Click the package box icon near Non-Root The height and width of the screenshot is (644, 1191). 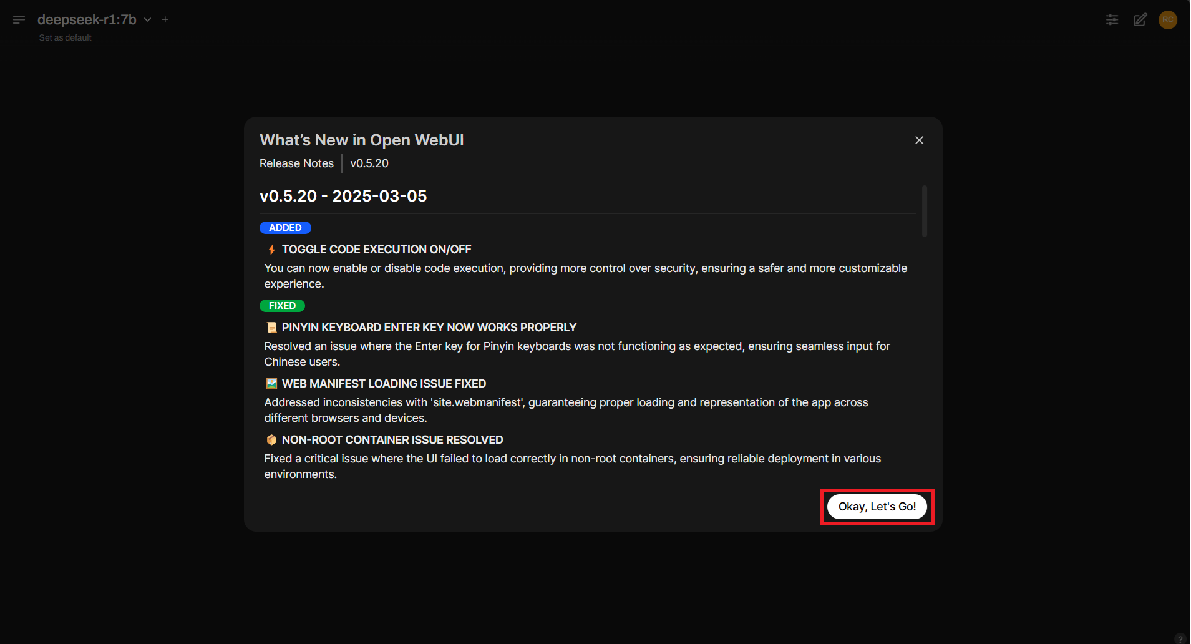coord(271,440)
